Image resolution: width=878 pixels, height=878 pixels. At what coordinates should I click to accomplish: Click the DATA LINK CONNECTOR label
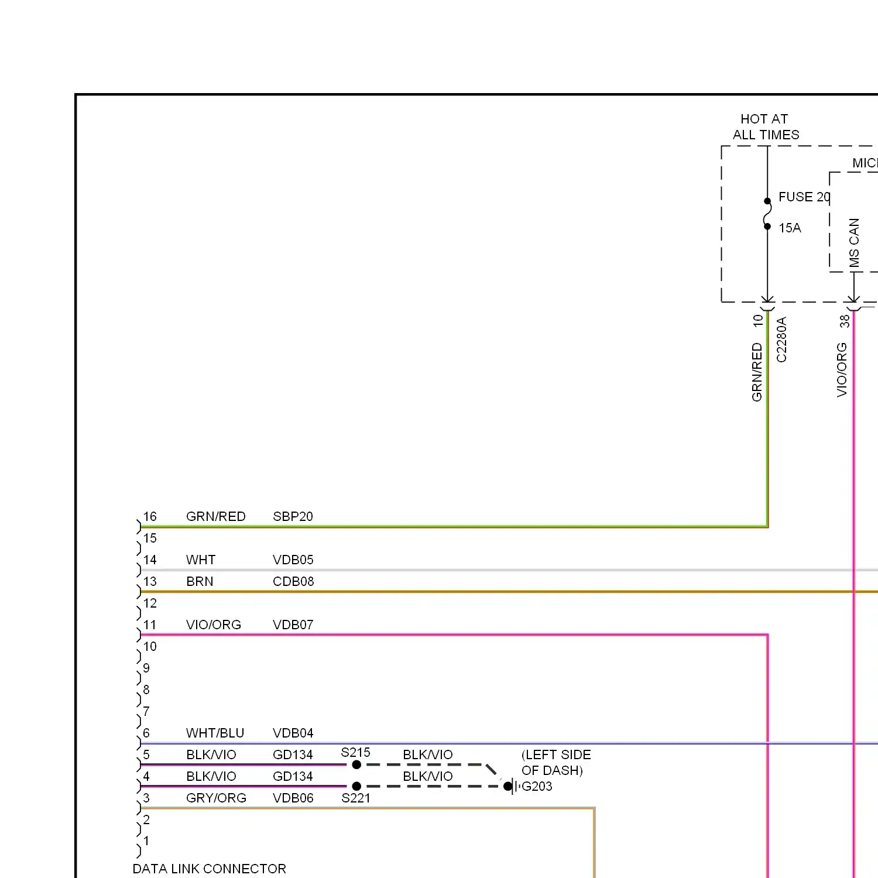[210, 869]
